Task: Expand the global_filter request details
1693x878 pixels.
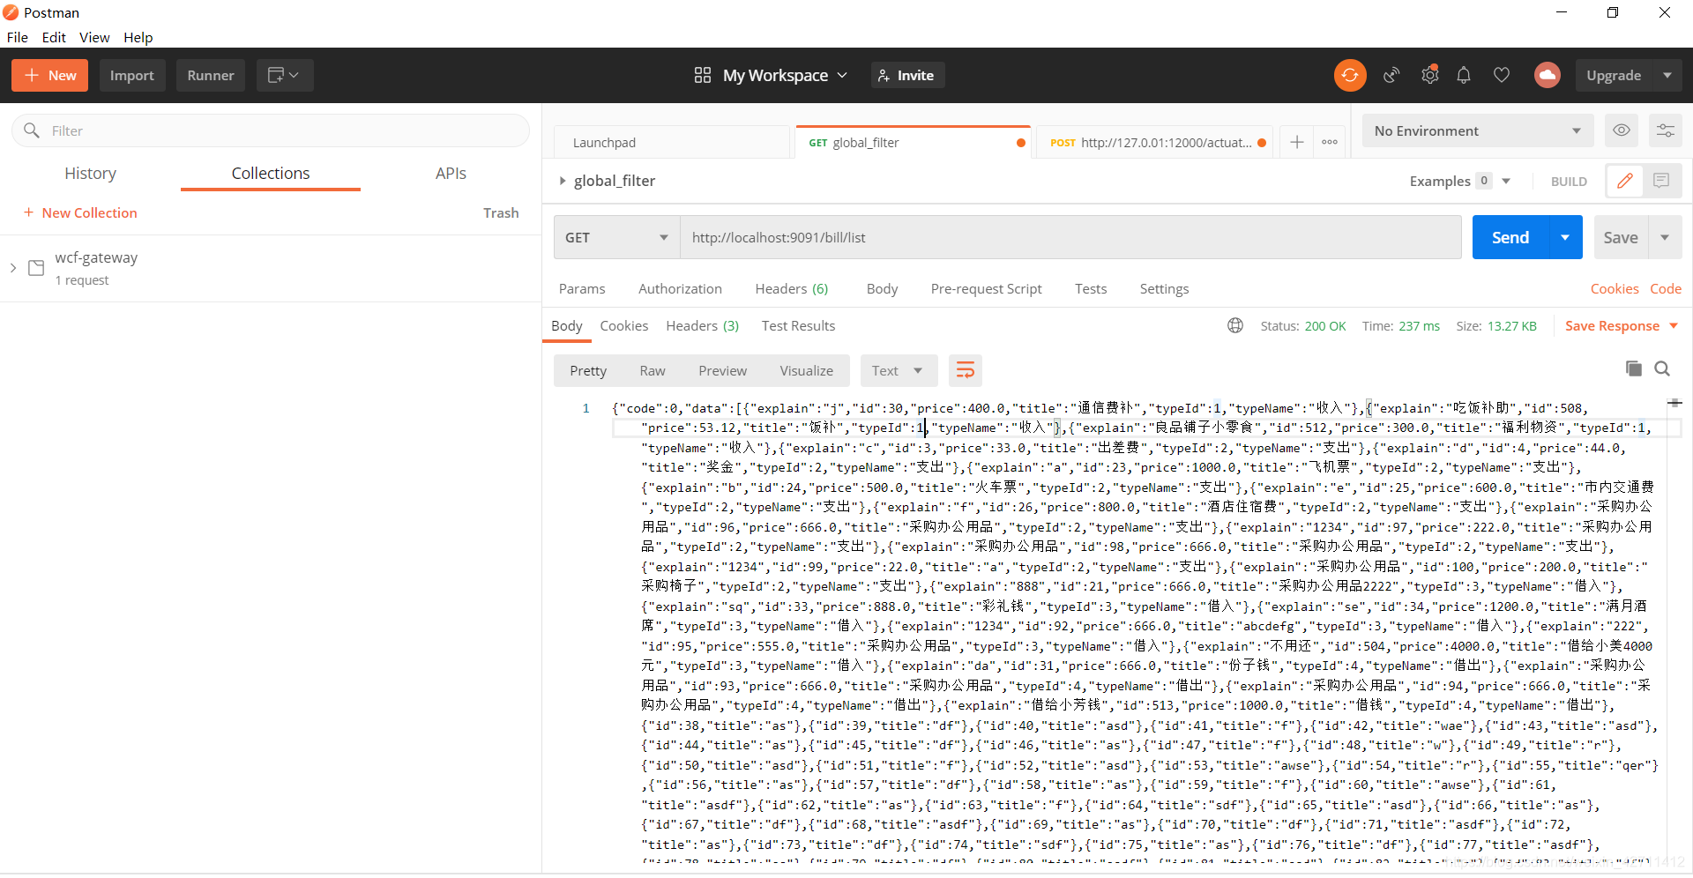Action: [563, 181]
